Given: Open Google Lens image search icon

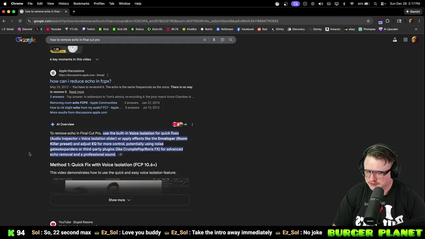Looking at the screenshot, I should tap(222, 40).
